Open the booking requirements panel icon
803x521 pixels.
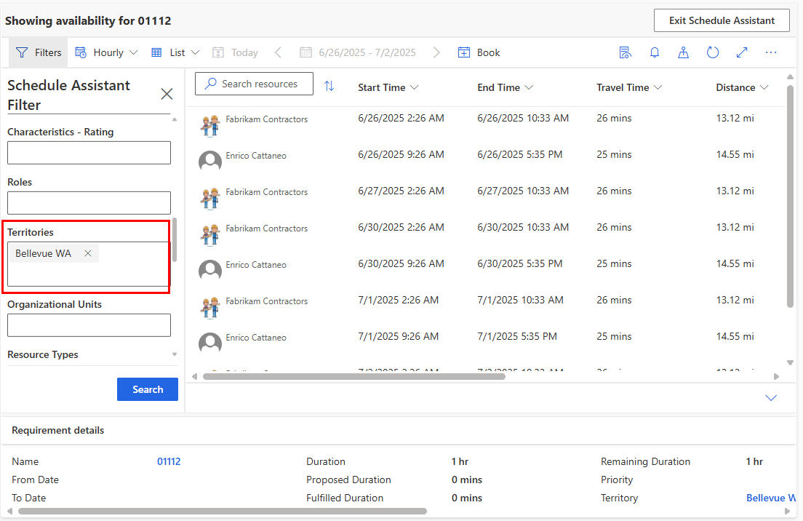coord(625,52)
